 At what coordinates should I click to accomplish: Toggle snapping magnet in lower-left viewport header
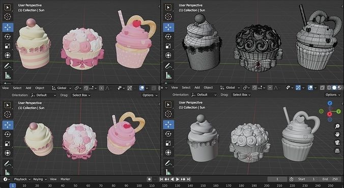86,88
